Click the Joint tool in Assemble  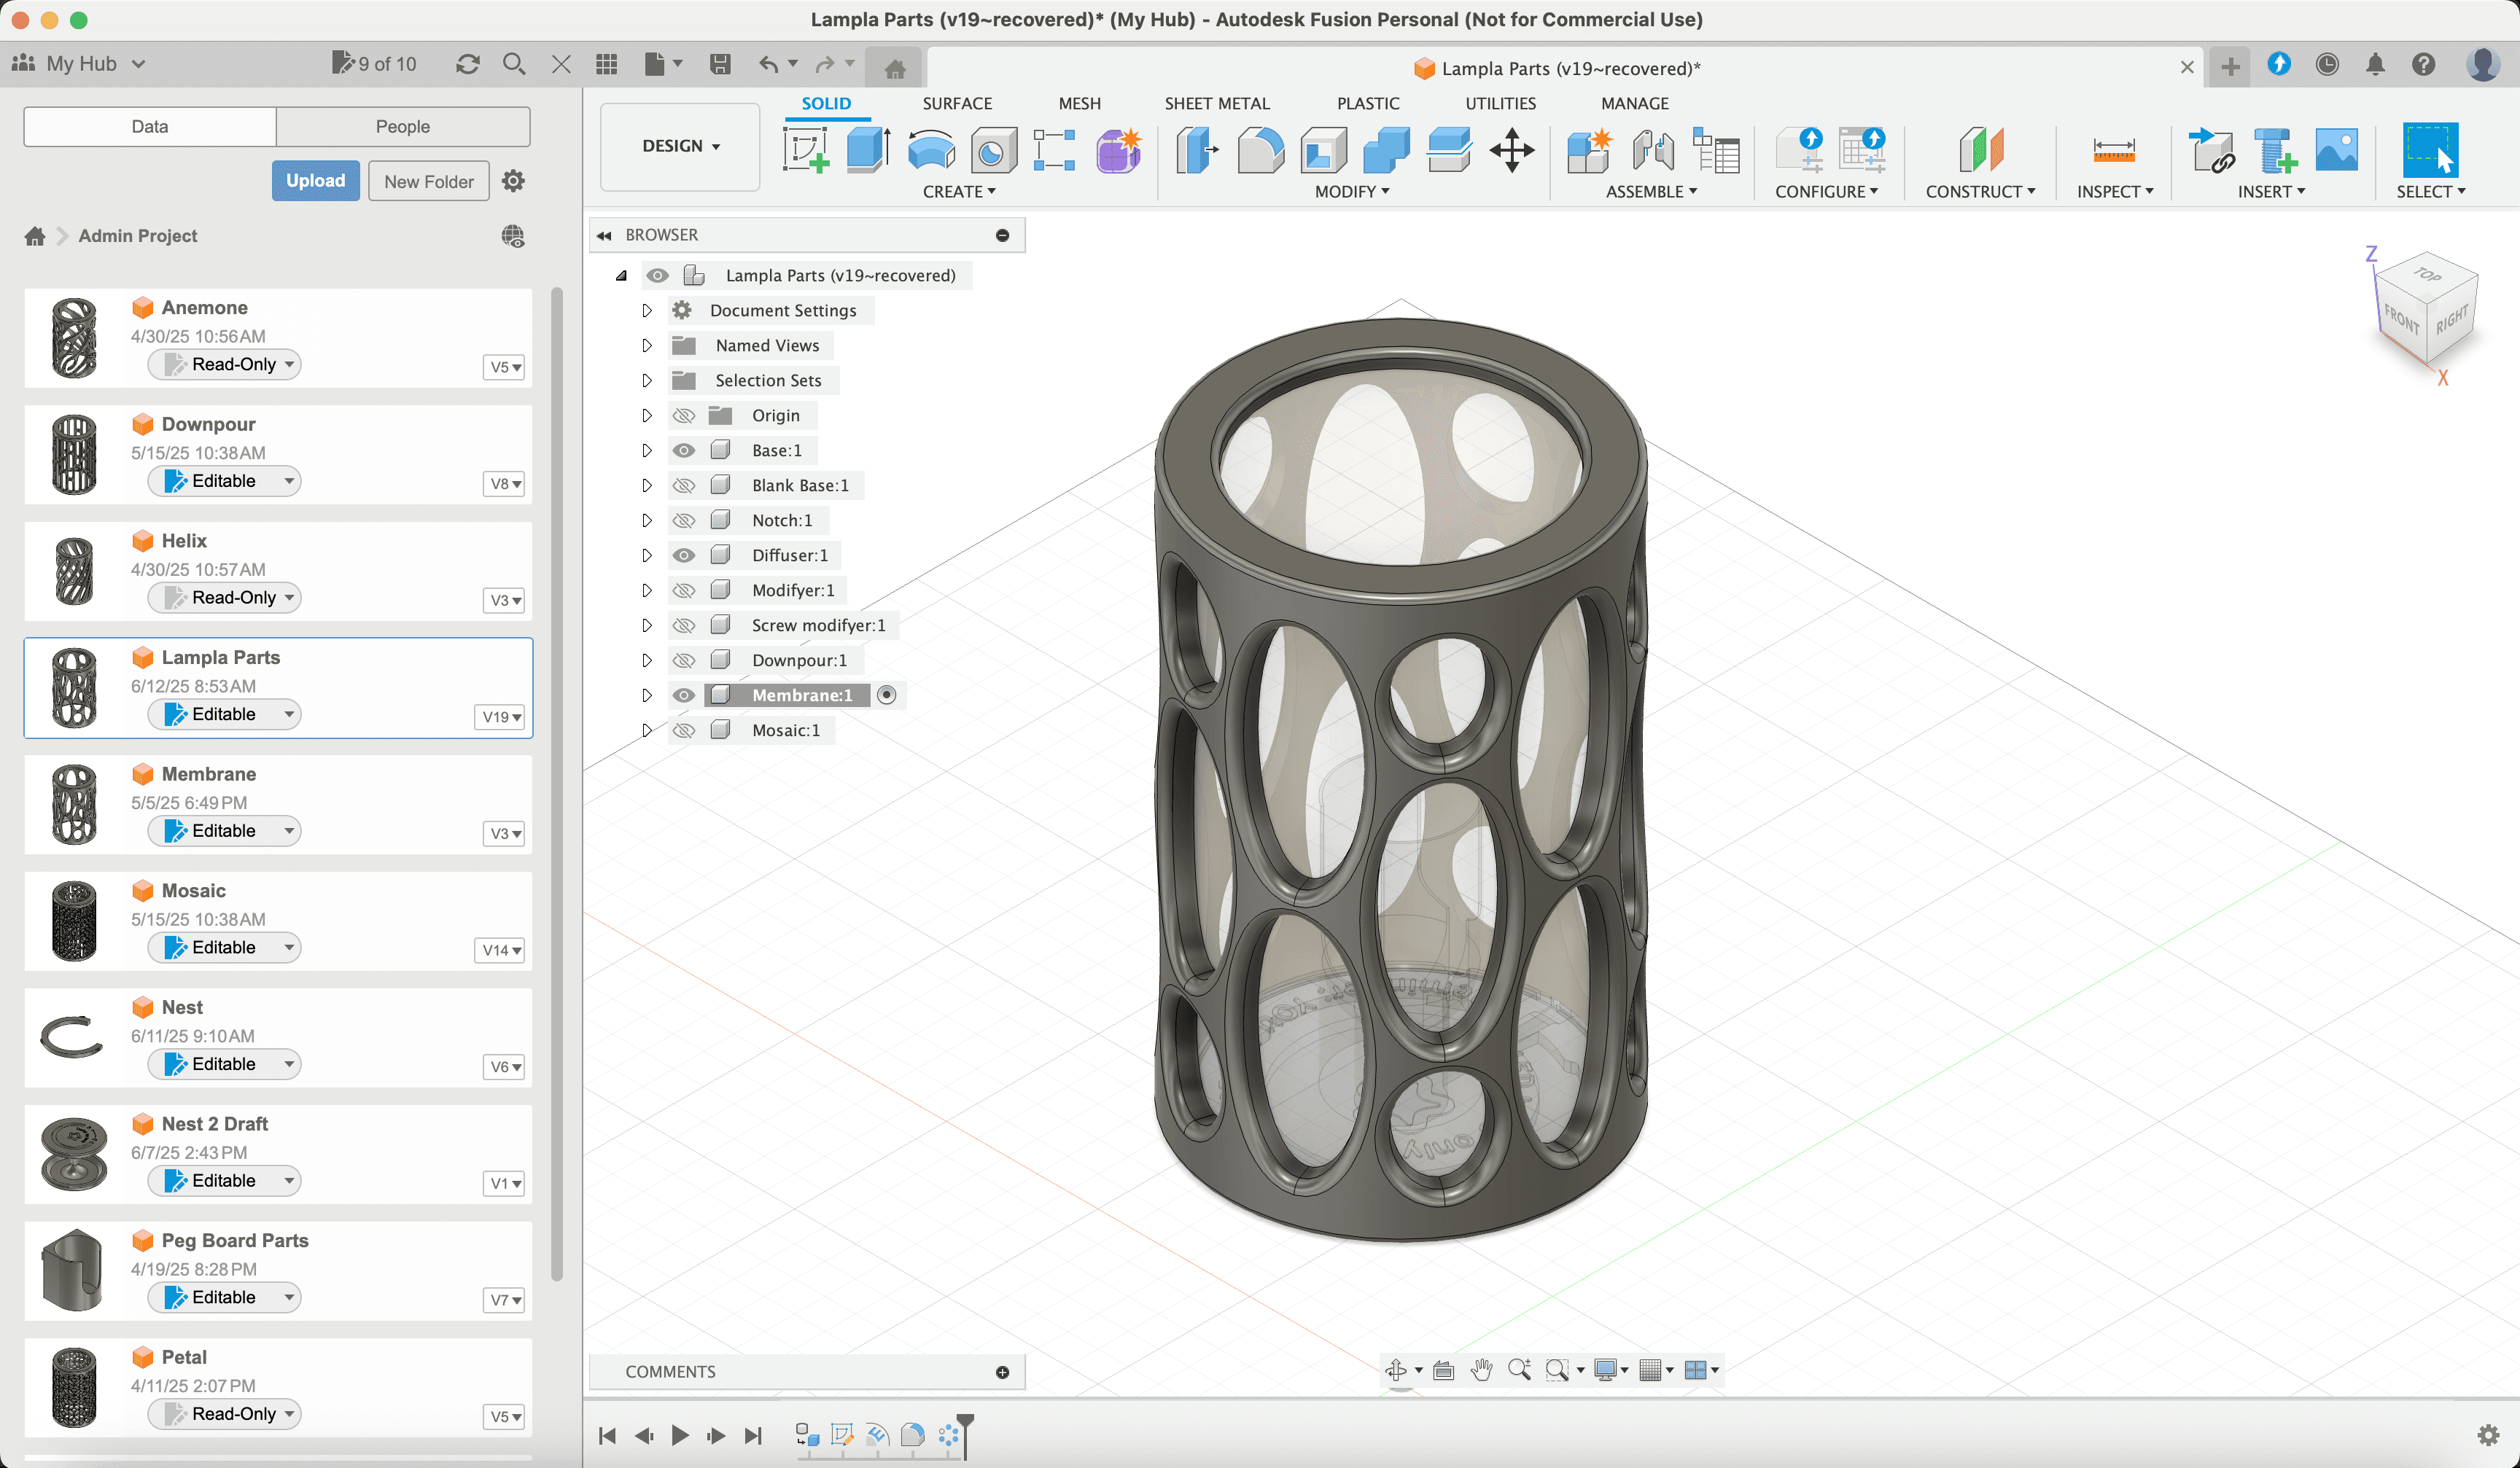(1652, 151)
